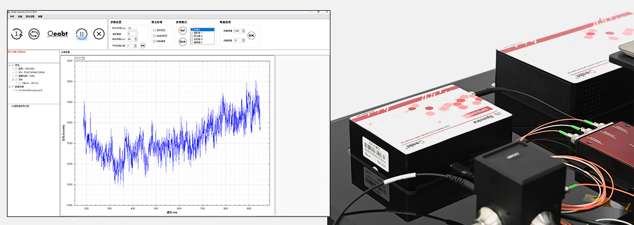This screenshot has width=634, height=225.
Task: Click the round Dark button
Action: [183, 41]
